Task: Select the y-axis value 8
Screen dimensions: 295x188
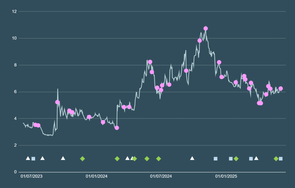Action: pos(16,65)
